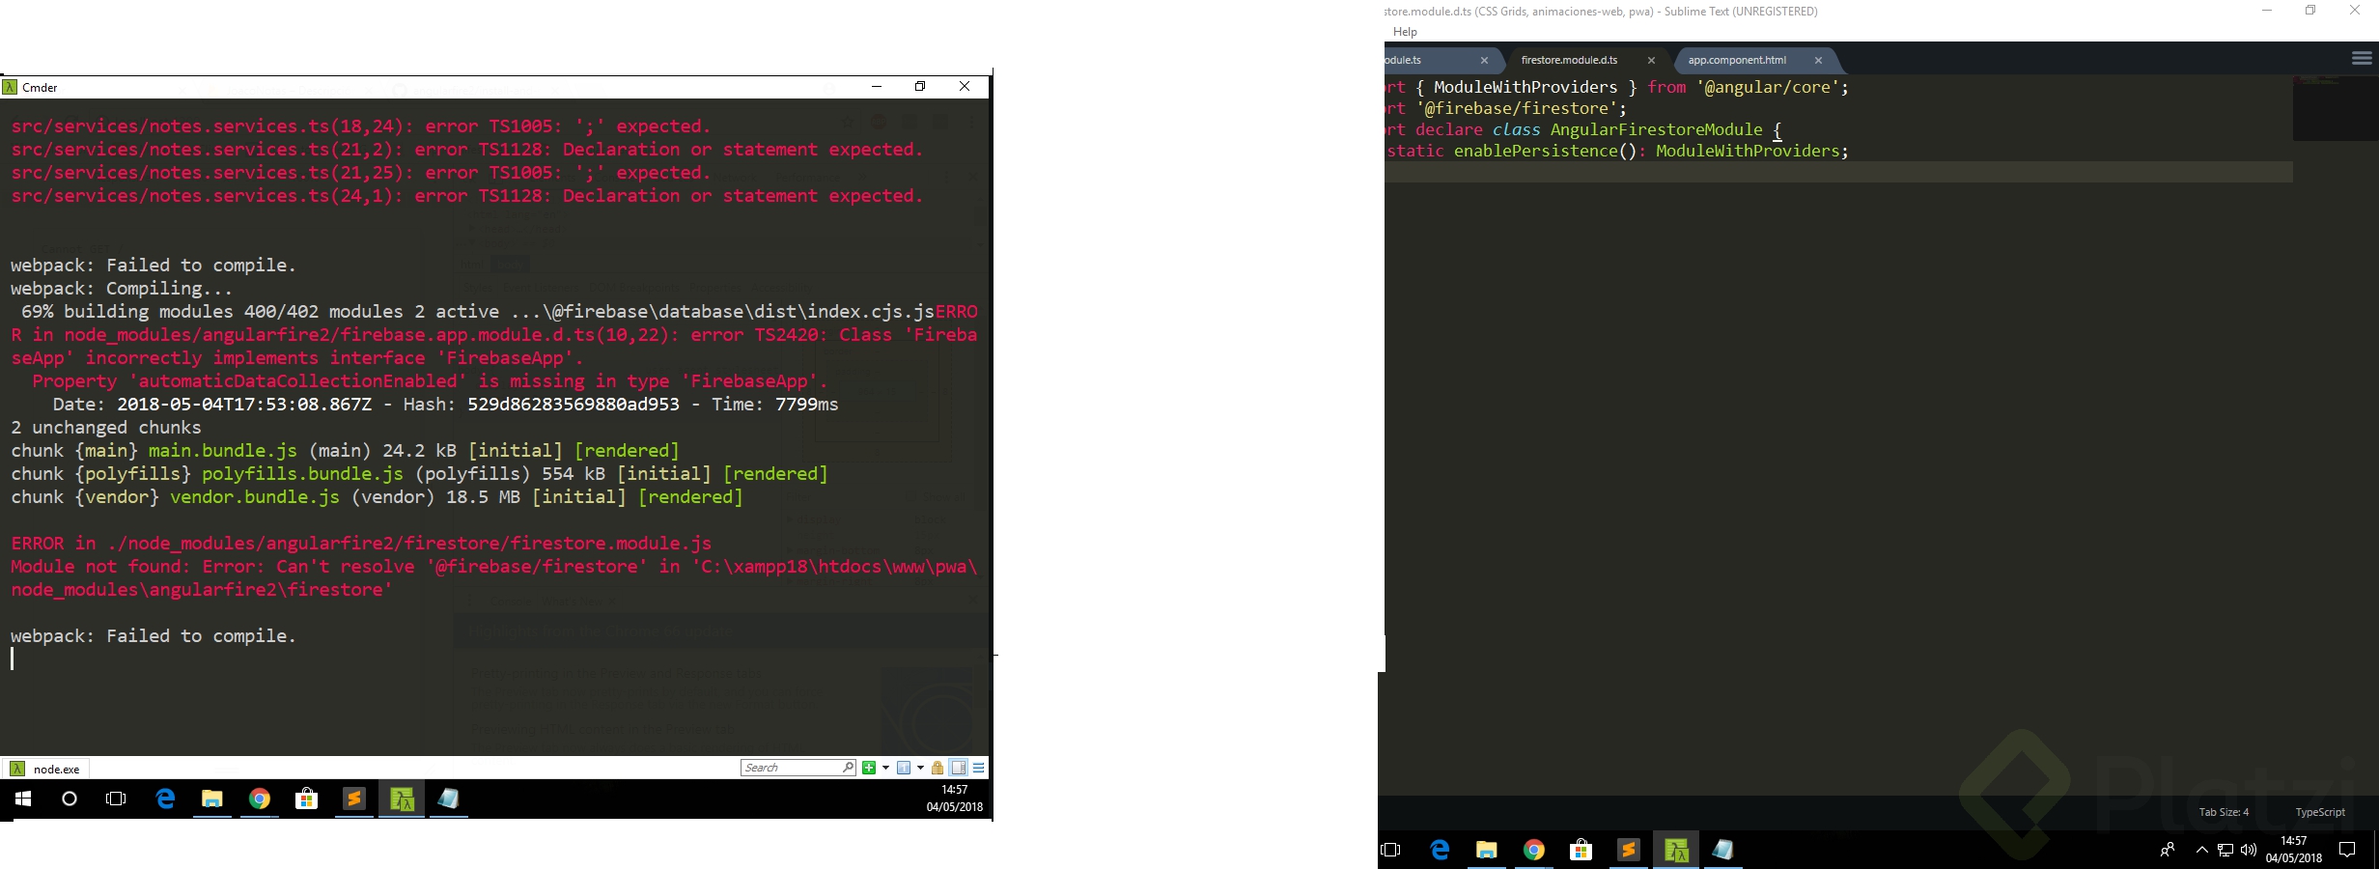Switch to the app.component.html tab
The height and width of the screenshot is (869, 2379).
(x=1737, y=60)
